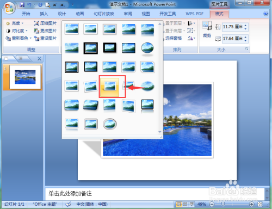Open the 设计 Design tab
This screenshot has width=272, height=209.
click(x=62, y=14)
